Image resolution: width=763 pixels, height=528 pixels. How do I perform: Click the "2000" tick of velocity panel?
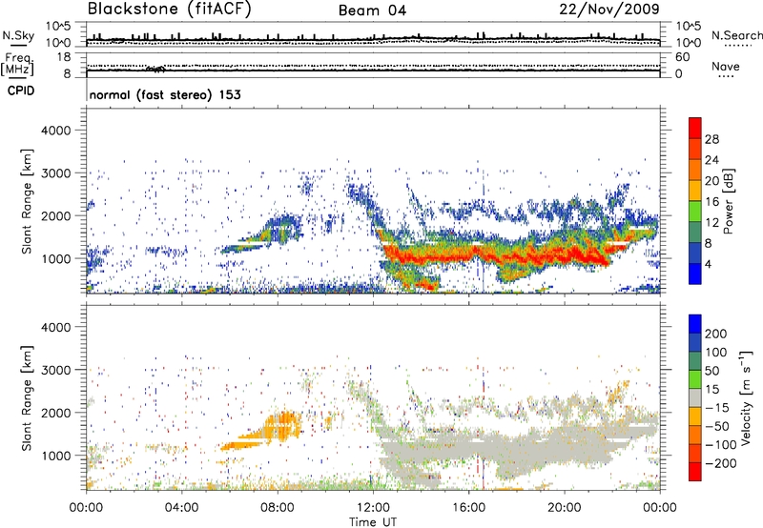point(55,413)
